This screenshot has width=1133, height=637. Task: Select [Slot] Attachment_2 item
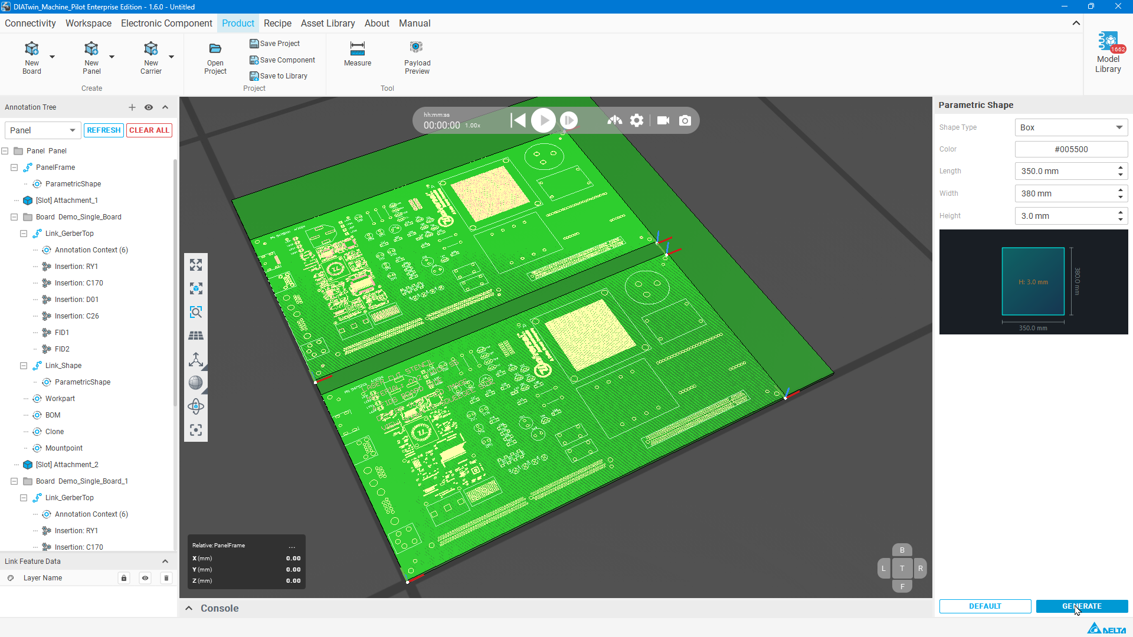point(67,465)
